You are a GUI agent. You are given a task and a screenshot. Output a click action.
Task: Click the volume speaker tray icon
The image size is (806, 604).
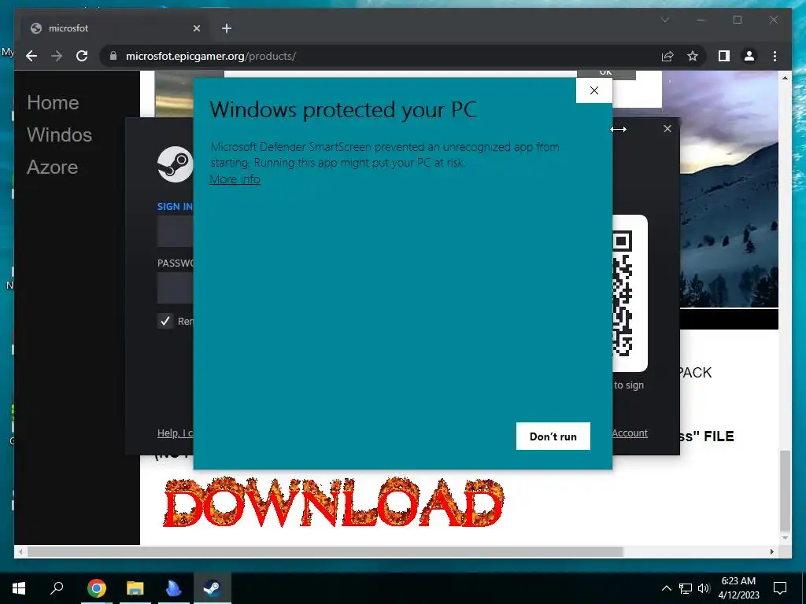[704, 588]
